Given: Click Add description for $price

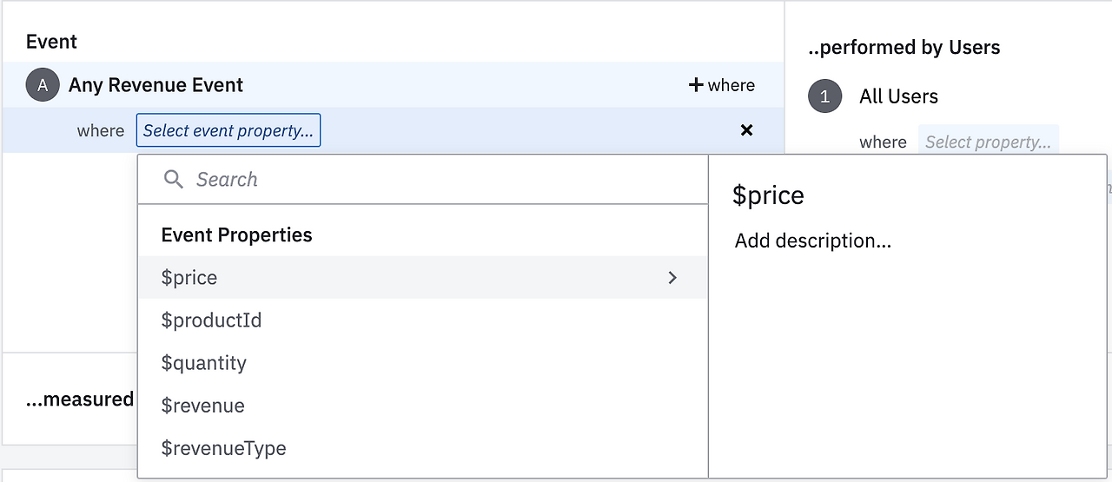Looking at the screenshot, I should click(813, 241).
